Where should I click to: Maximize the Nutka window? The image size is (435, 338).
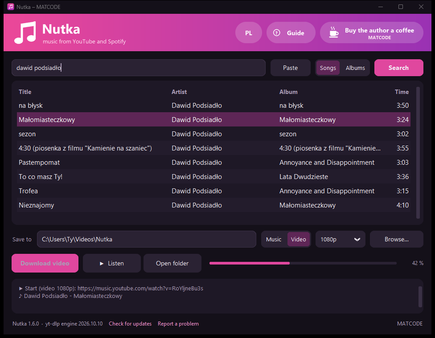coord(401,7)
